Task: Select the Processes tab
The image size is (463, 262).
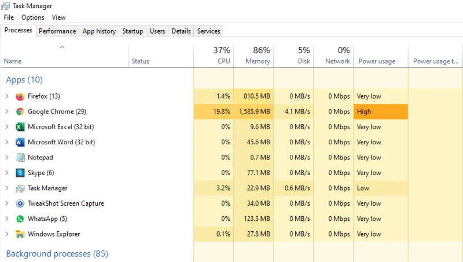Action: (19, 30)
